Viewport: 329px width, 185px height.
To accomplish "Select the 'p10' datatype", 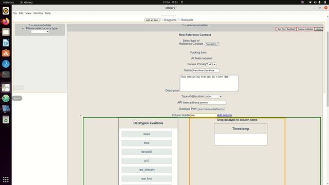I will click(x=147, y=161).
